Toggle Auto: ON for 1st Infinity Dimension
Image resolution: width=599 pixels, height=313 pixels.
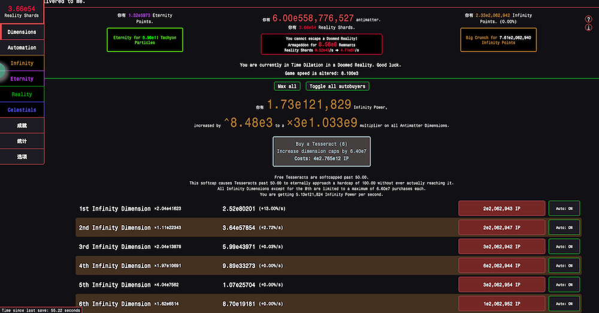[564, 208]
